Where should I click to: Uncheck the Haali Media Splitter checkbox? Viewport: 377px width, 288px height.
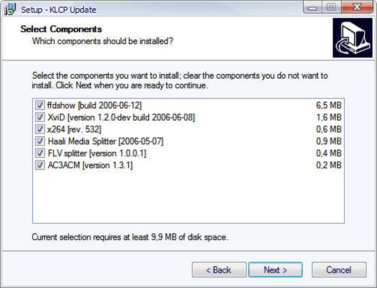(x=40, y=141)
